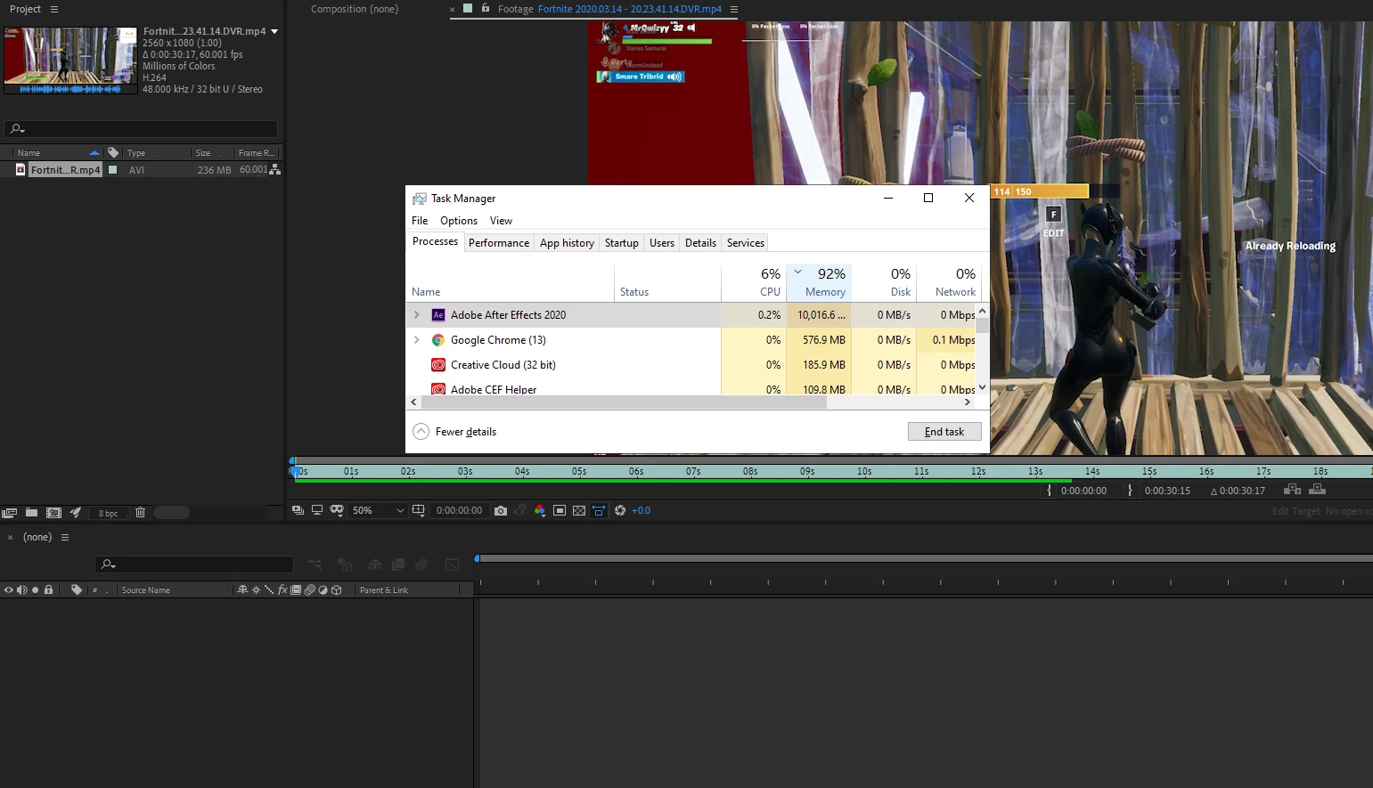Select the Fortnit...R.mp4 project item
The height and width of the screenshot is (788, 1373).
[65, 169]
